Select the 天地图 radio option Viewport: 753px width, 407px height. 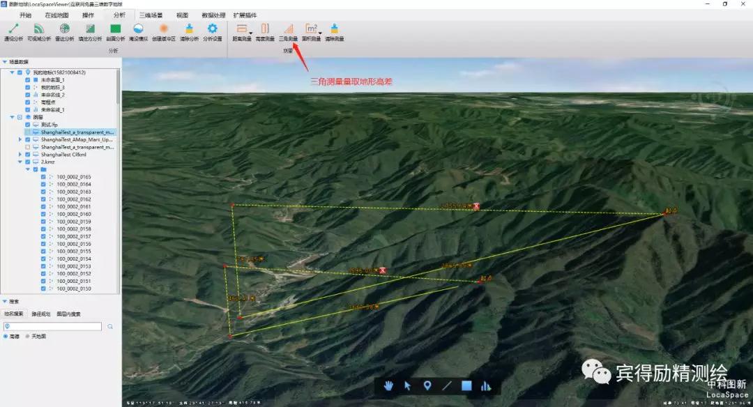(x=28, y=337)
